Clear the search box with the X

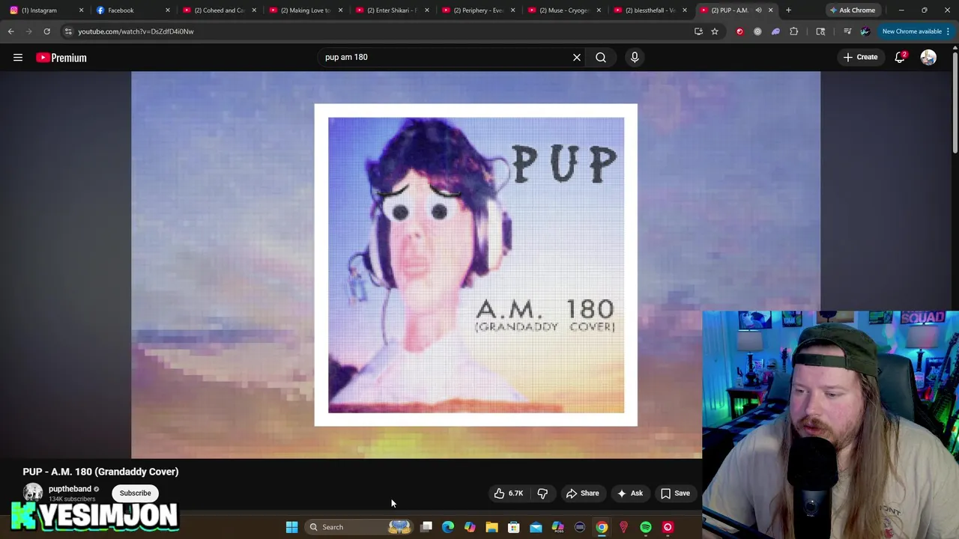pos(577,57)
